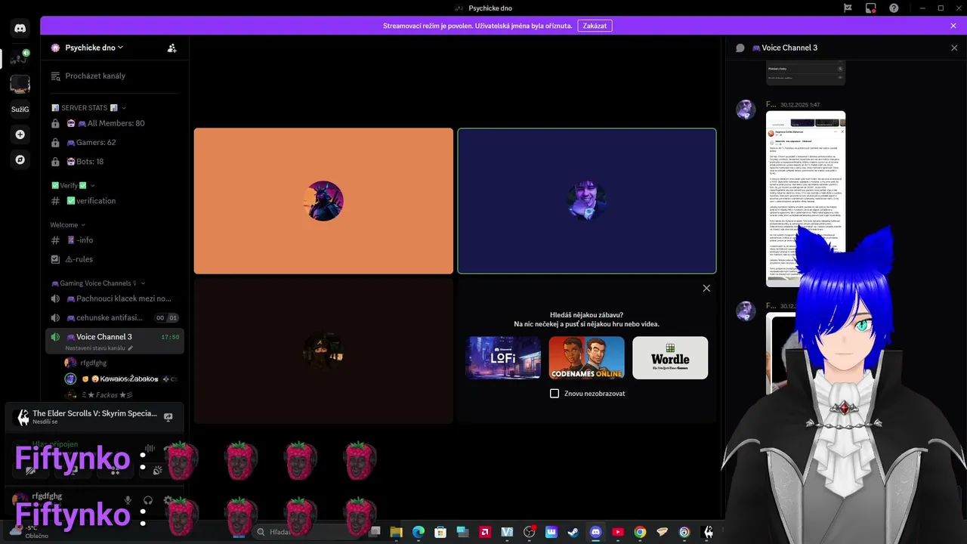Open the verification channel
967x544 pixels.
(x=113, y=201)
